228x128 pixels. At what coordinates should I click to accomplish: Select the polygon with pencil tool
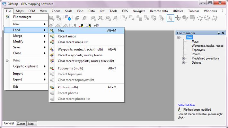tap(215, 18)
